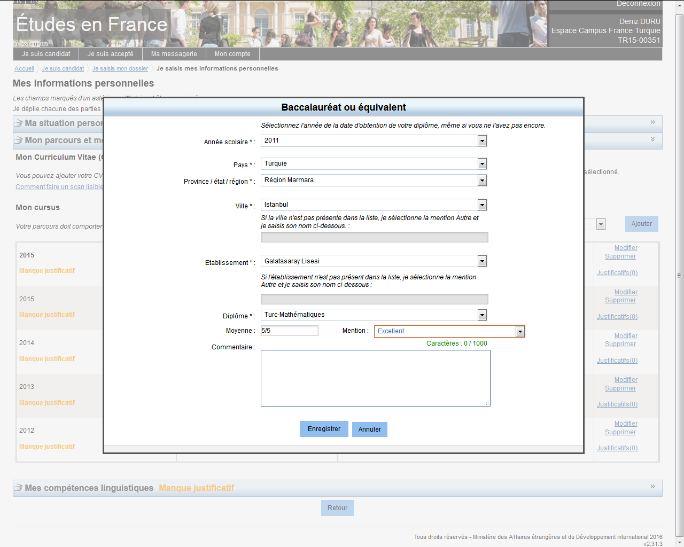
Task: Open Justificatifs(0) for first 2015 entry
Action: tap(617, 273)
